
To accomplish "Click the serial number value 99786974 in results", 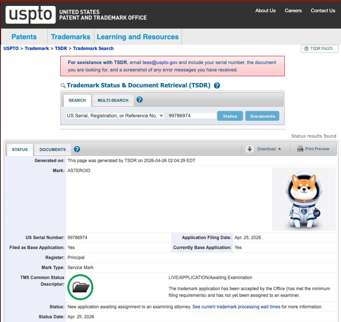I will pyautogui.click(x=77, y=237).
